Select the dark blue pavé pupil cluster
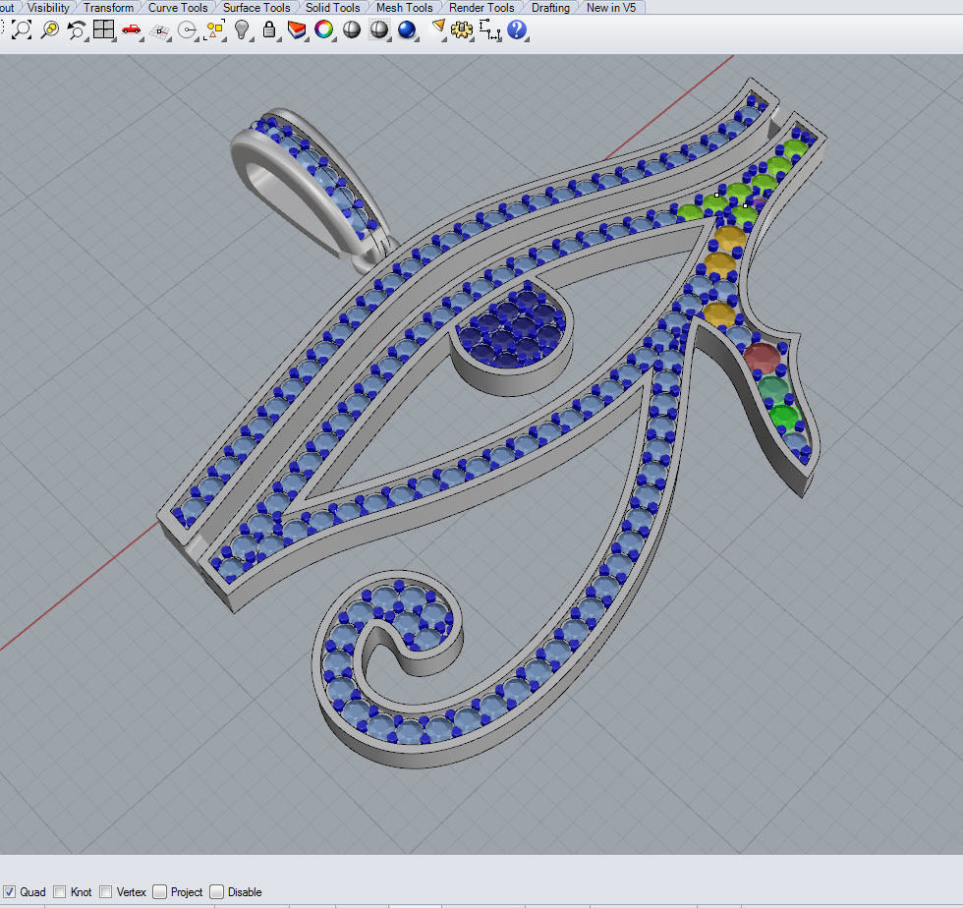The width and height of the screenshot is (963, 908). point(513,328)
